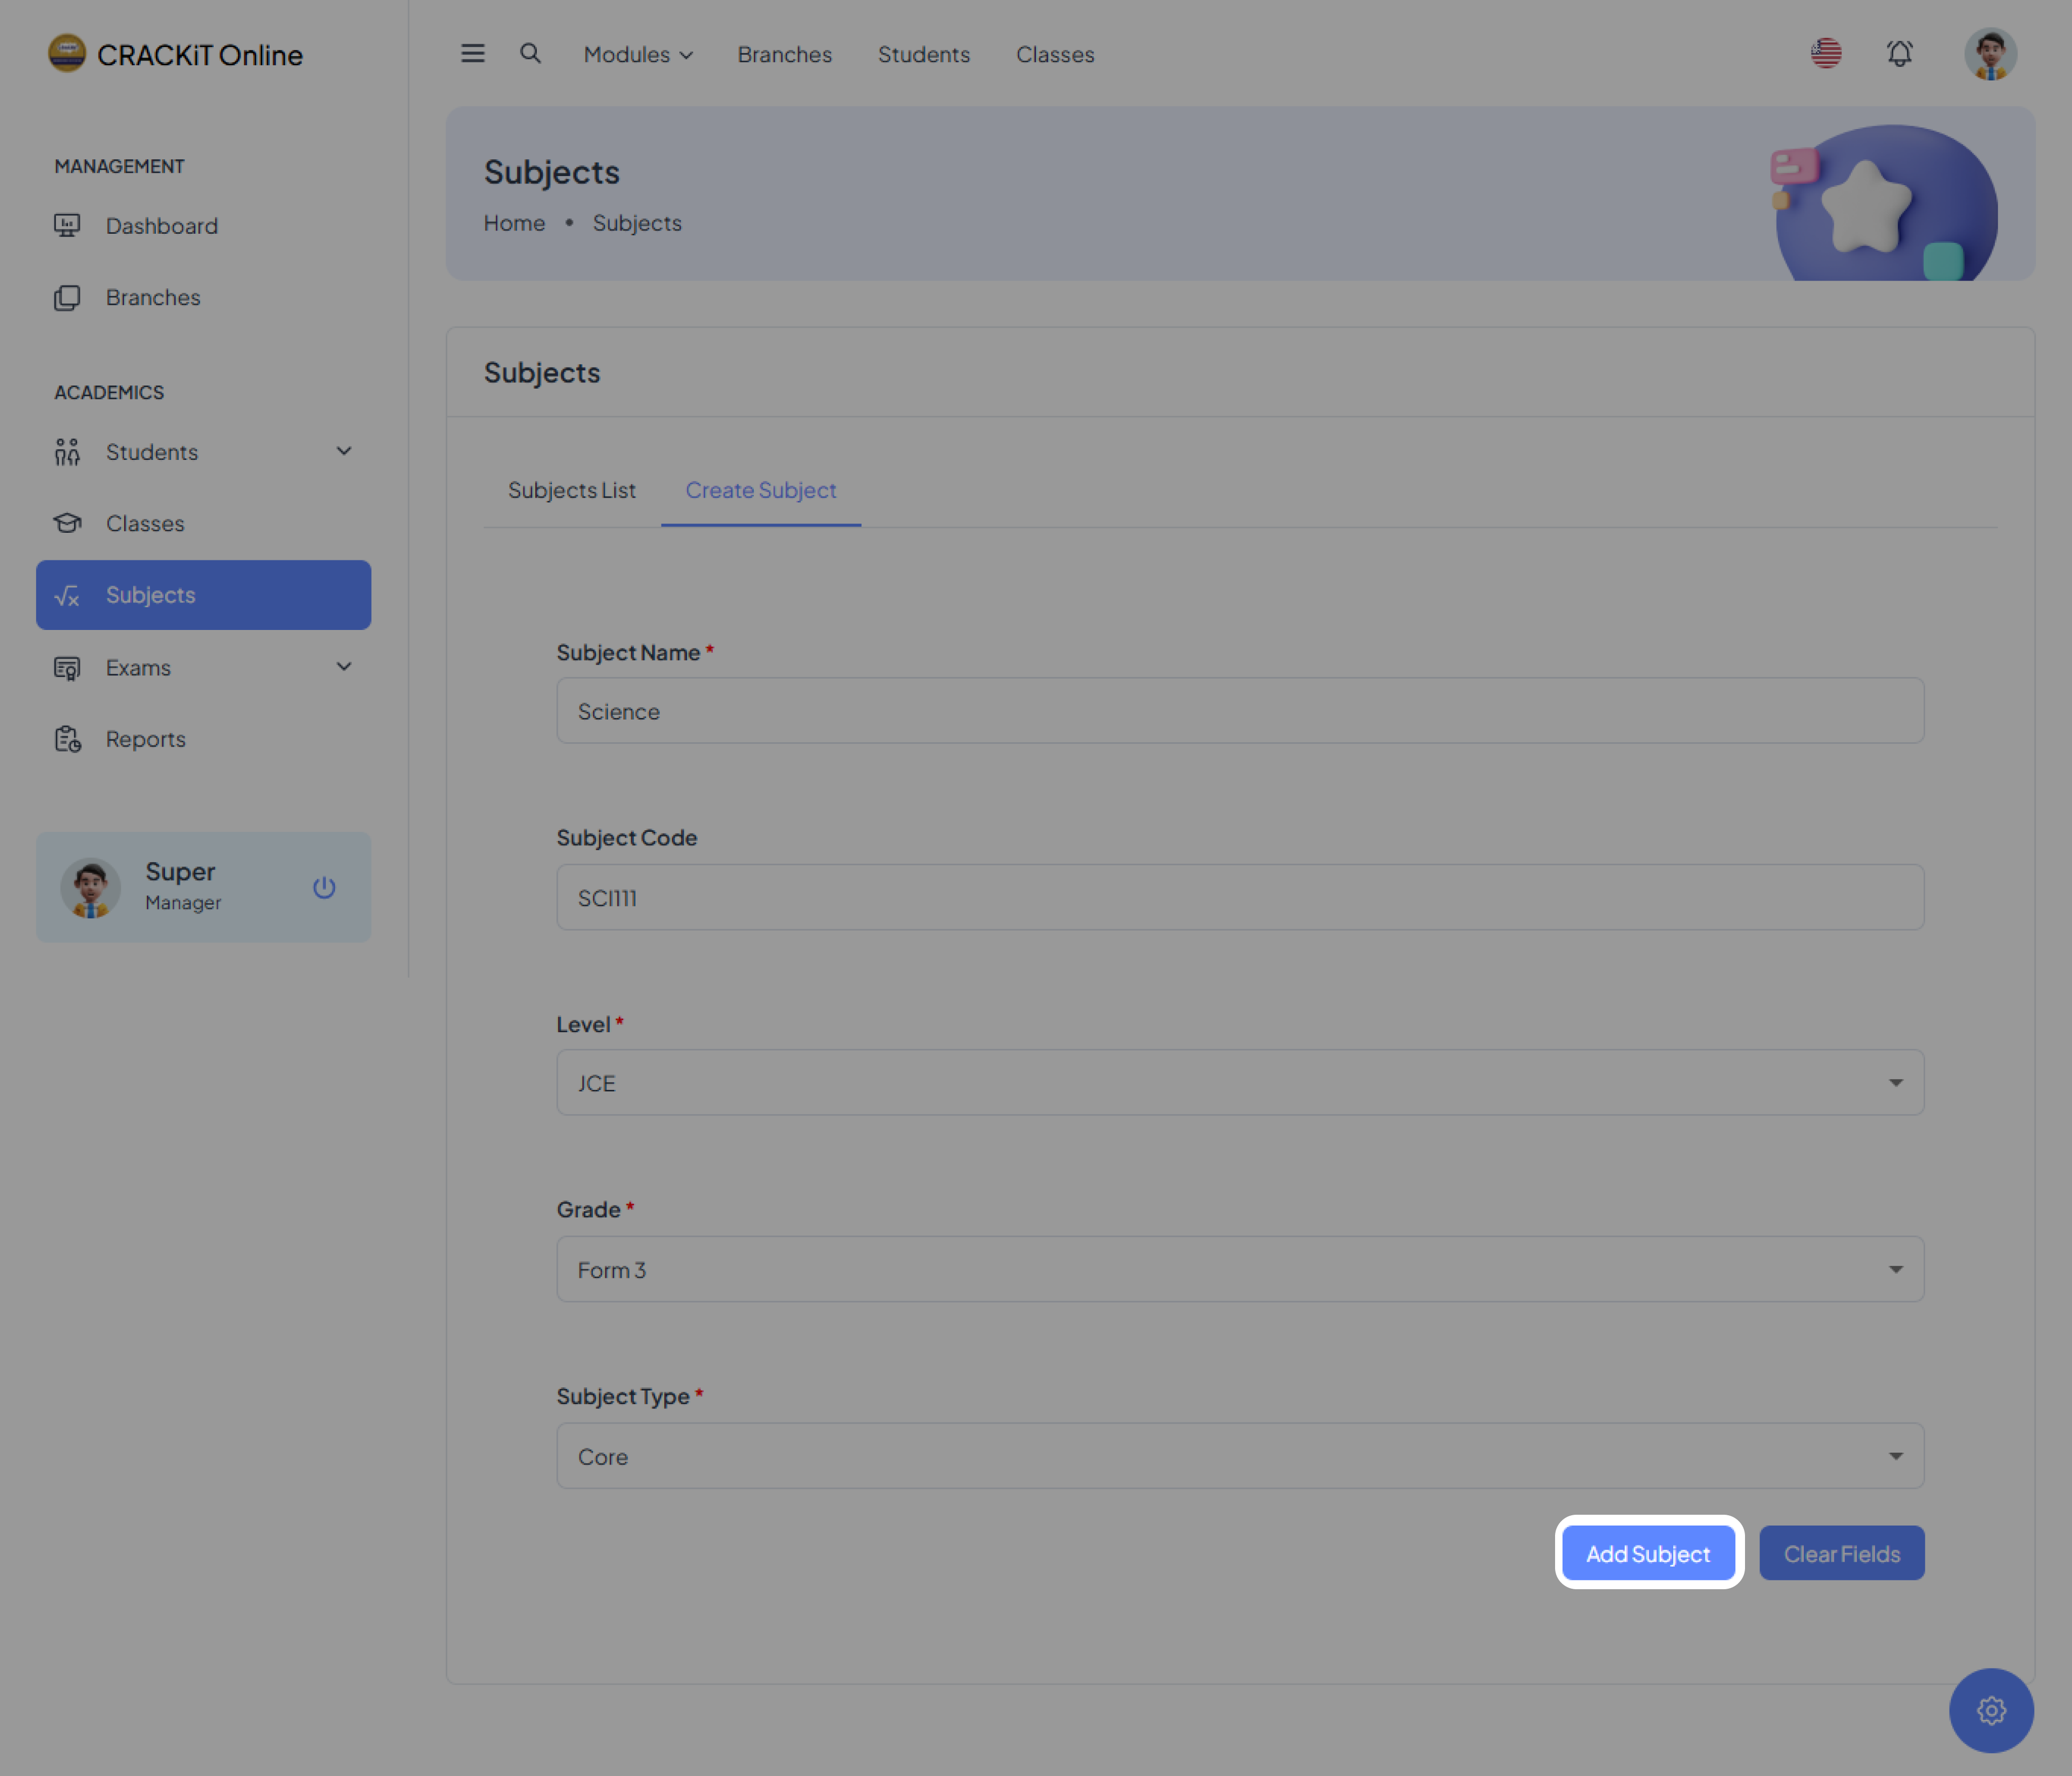Screen dimensions: 2072x1776
Task: Go to Home breadcrumb link
Action: point(514,223)
